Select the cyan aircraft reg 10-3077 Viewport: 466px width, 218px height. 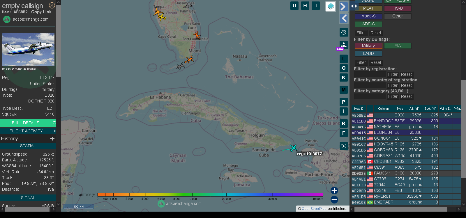293,148
